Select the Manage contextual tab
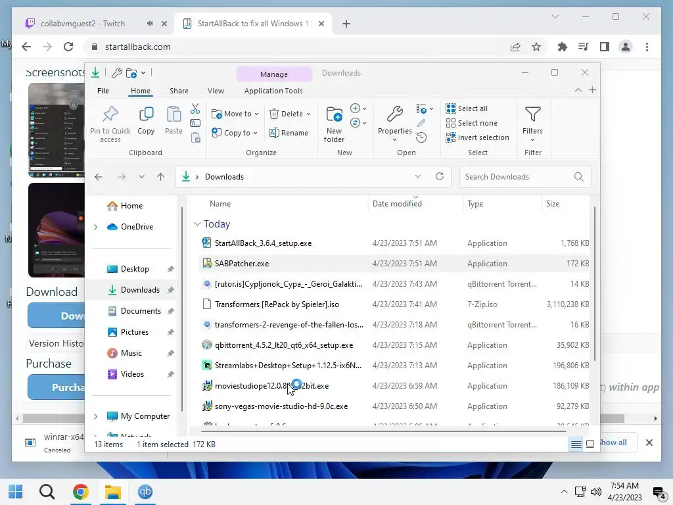Viewport: 673px width, 505px height. [x=274, y=74]
